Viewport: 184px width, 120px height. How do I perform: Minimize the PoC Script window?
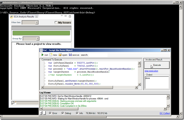(x=162, y=50)
